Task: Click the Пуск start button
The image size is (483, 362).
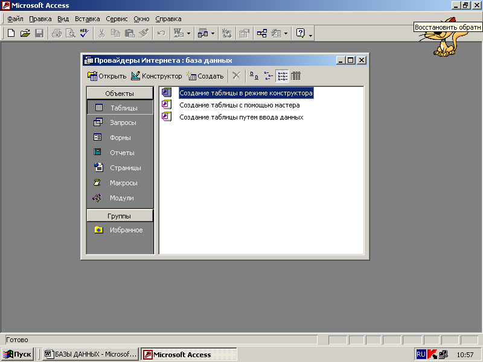Action: click(18, 354)
